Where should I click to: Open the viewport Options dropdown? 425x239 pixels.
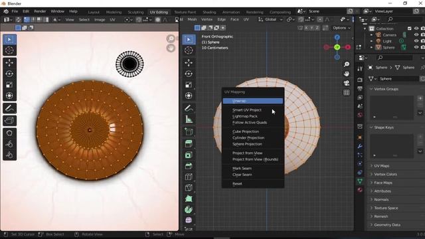point(341,28)
